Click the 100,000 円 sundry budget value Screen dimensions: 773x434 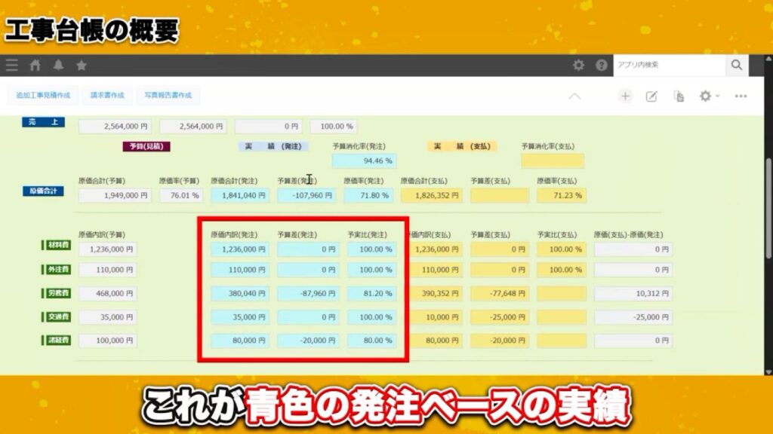click(108, 341)
